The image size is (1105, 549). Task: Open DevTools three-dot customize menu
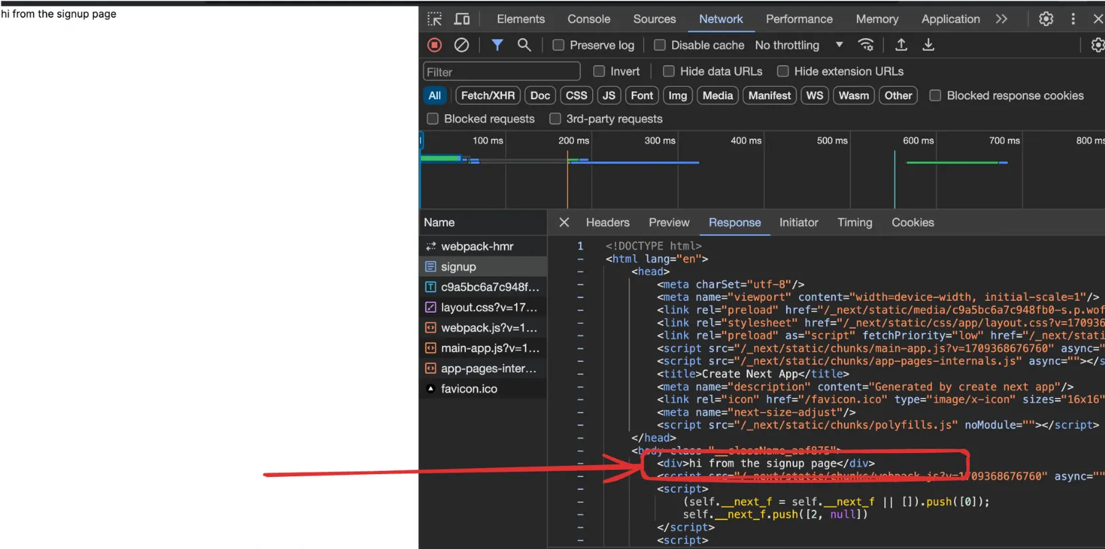[x=1073, y=19]
